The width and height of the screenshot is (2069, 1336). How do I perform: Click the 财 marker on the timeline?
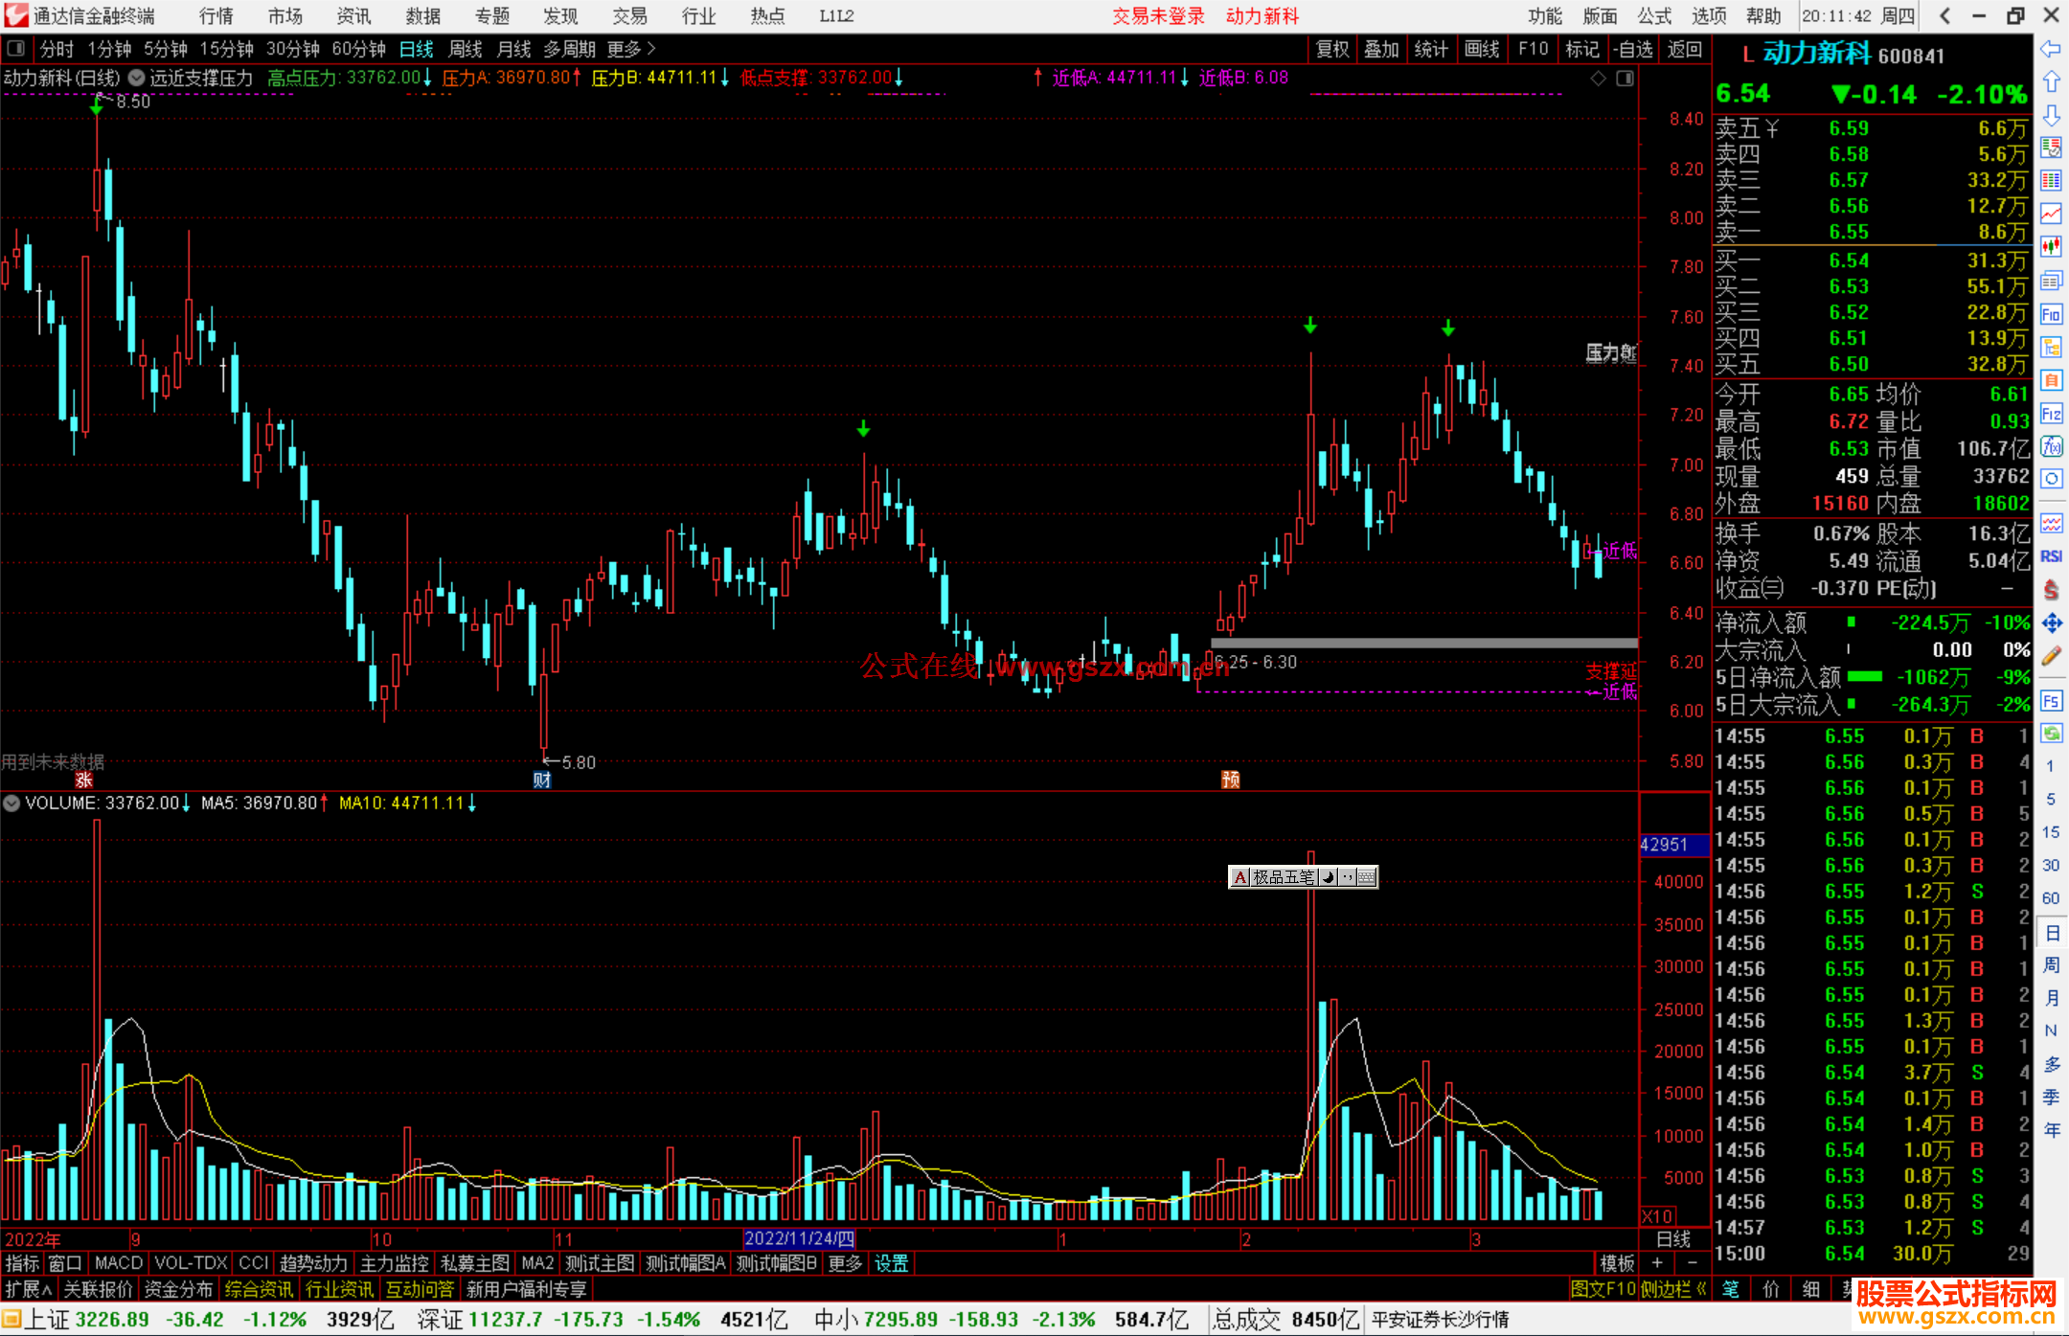pos(542,780)
